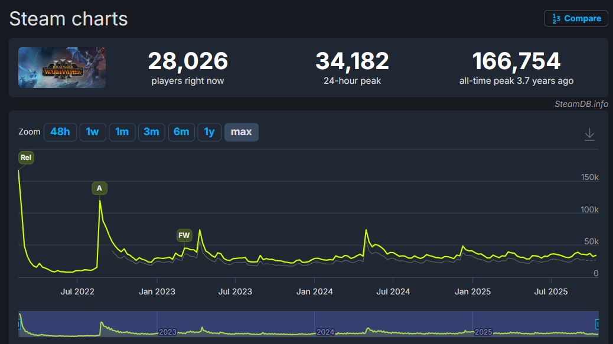This screenshot has width=613, height=344.
Task: Click the Jan 2024 axis label
Action: 315,291
